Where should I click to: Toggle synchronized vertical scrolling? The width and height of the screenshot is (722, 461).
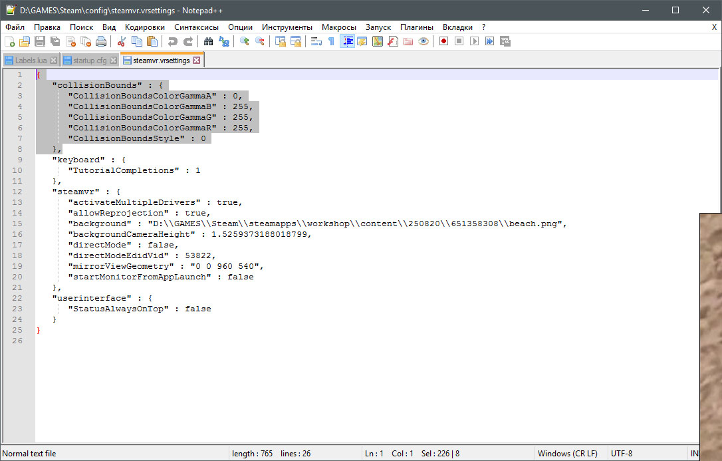(x=281, y=41)
